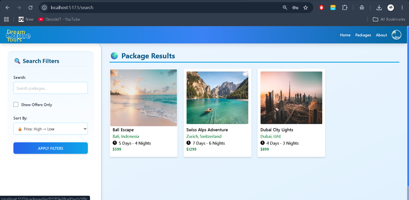Click the Bali Escape title

click(123, 130)
